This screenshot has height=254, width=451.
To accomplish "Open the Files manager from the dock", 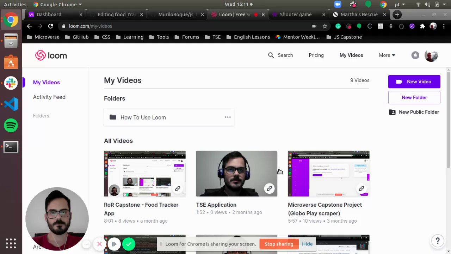I will point(11,41).
